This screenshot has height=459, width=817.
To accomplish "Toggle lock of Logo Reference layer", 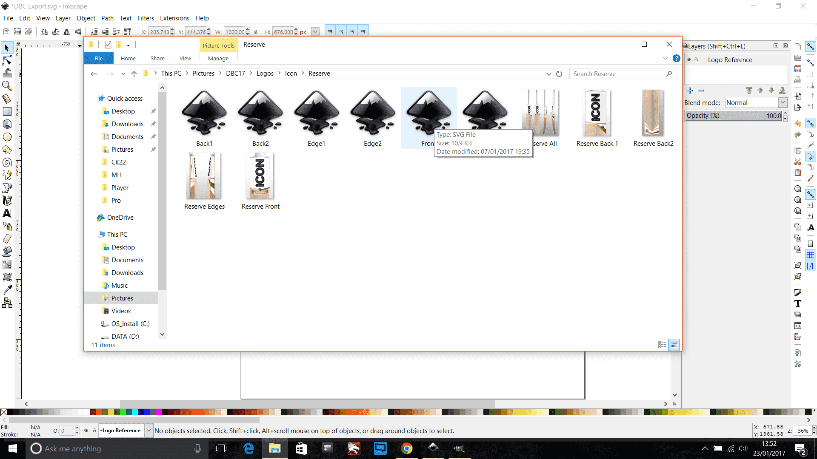I will coord(696,60).
